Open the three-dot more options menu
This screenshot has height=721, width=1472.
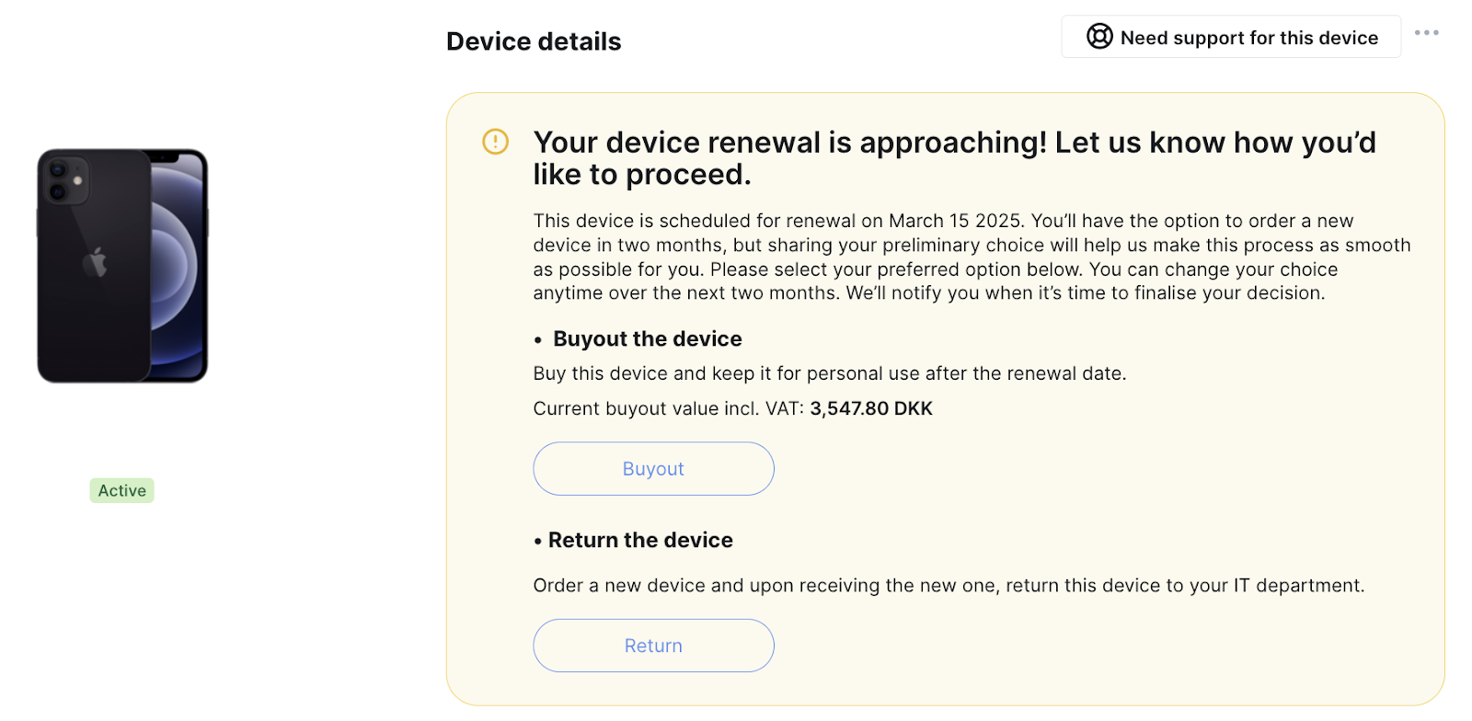(1426, 33)
